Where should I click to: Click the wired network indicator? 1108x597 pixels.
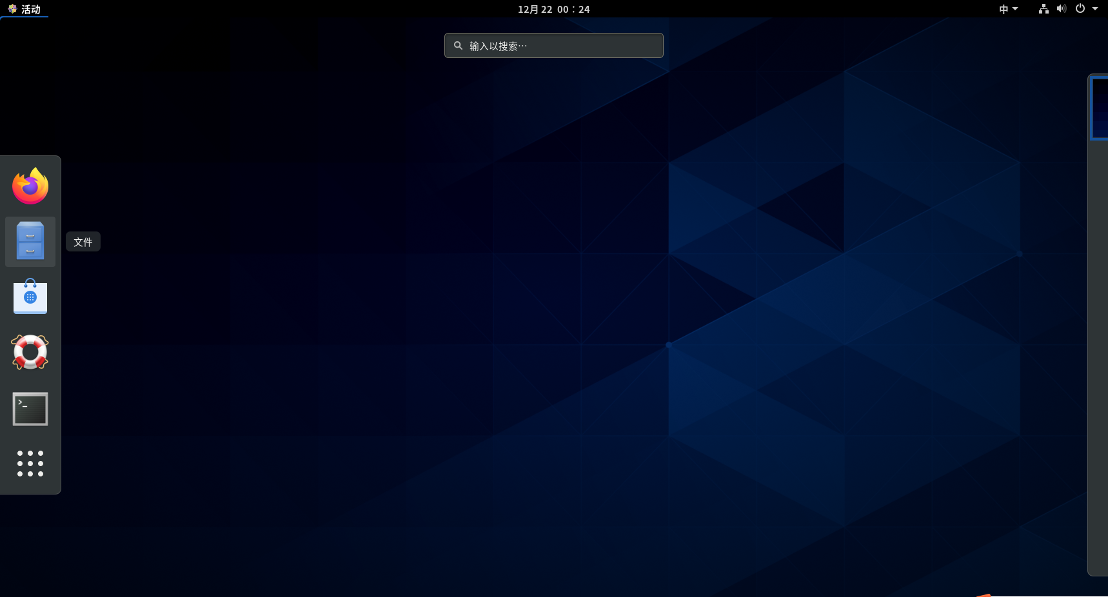pyautogui.click(x=1043, y=8)
